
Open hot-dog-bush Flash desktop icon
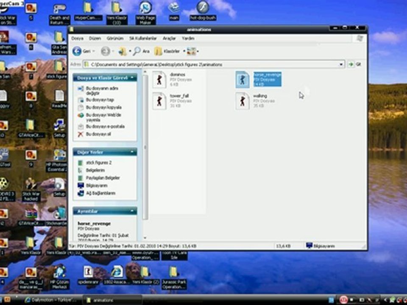[203, 11]
